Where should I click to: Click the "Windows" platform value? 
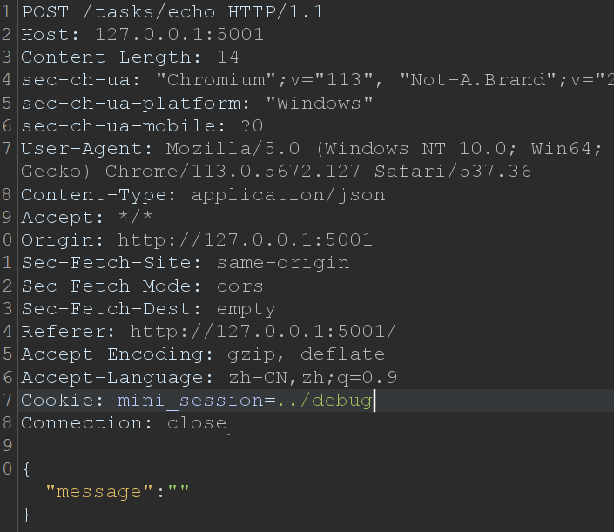point(320,103)
